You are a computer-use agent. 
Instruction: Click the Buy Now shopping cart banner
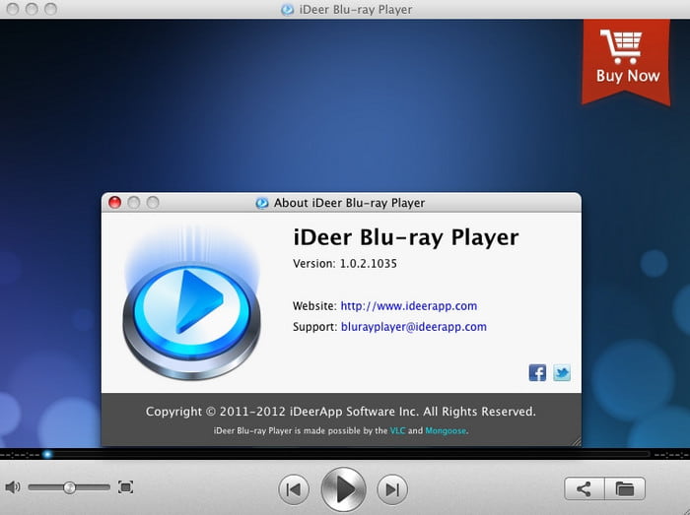pyautogui.click(x=626, y=61)
